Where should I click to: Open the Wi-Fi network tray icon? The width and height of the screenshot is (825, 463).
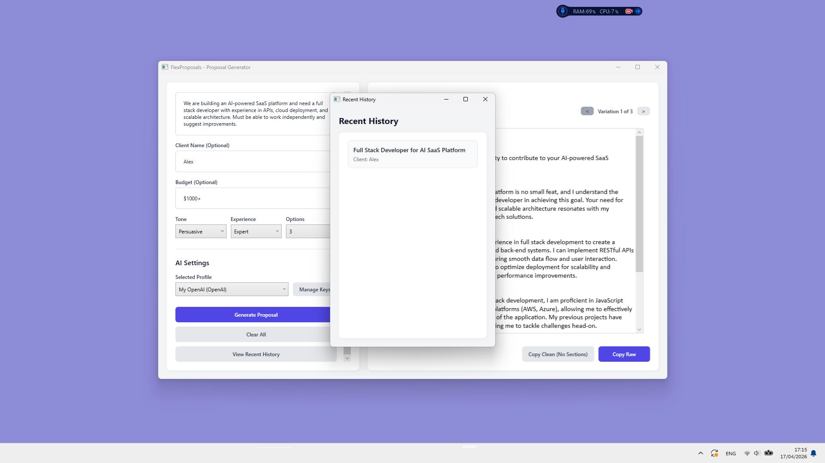tap(747, 453)
